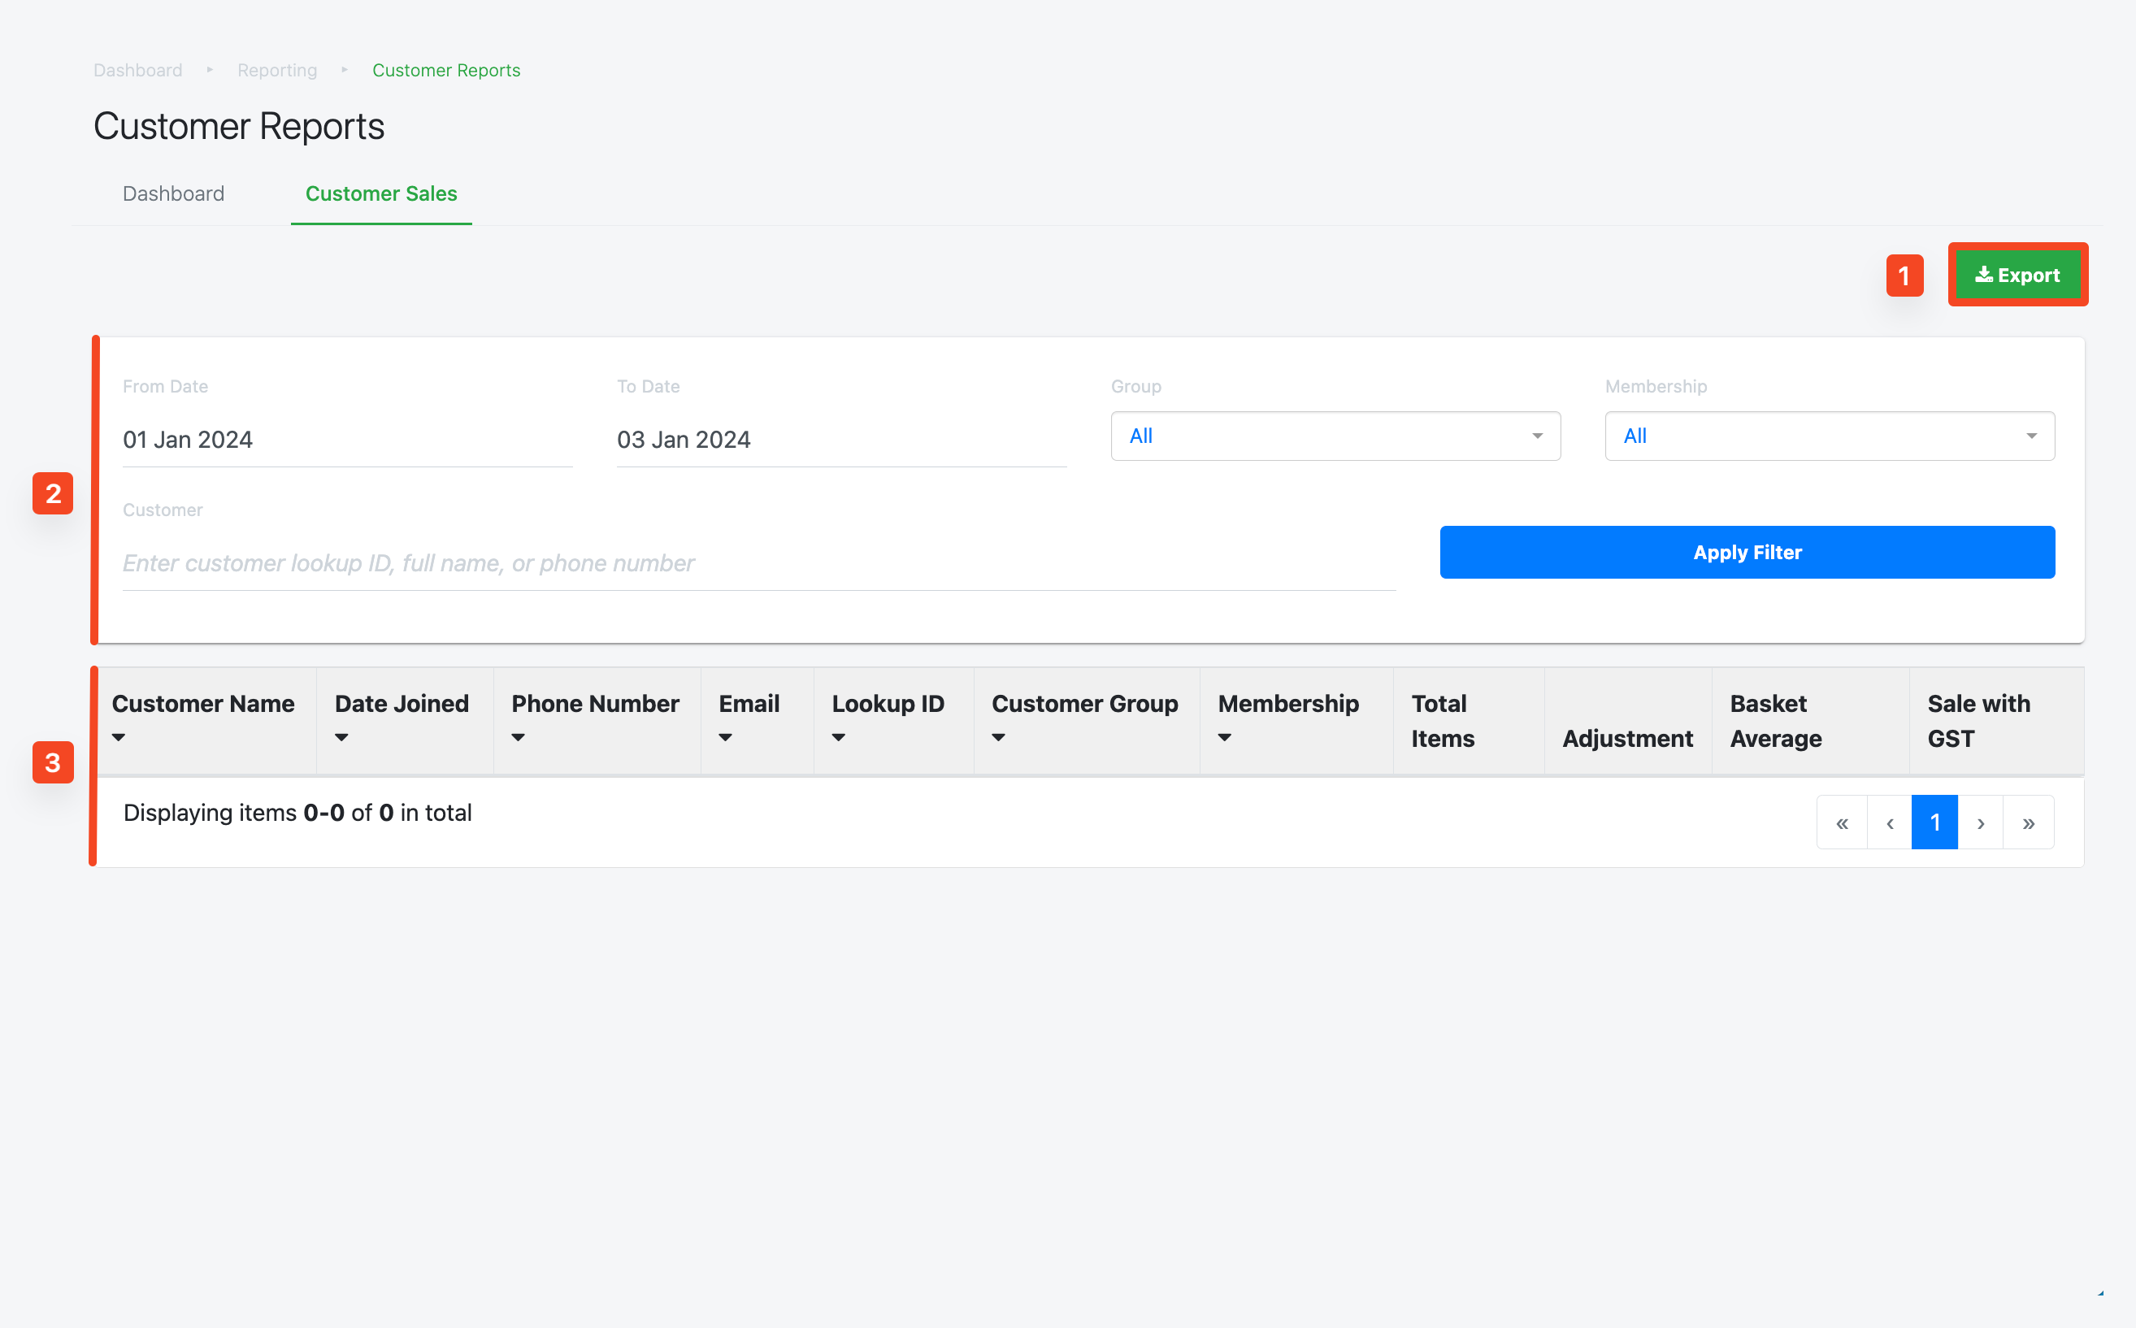
Task: Go to the next page of results
Action: coord(1981,823)
